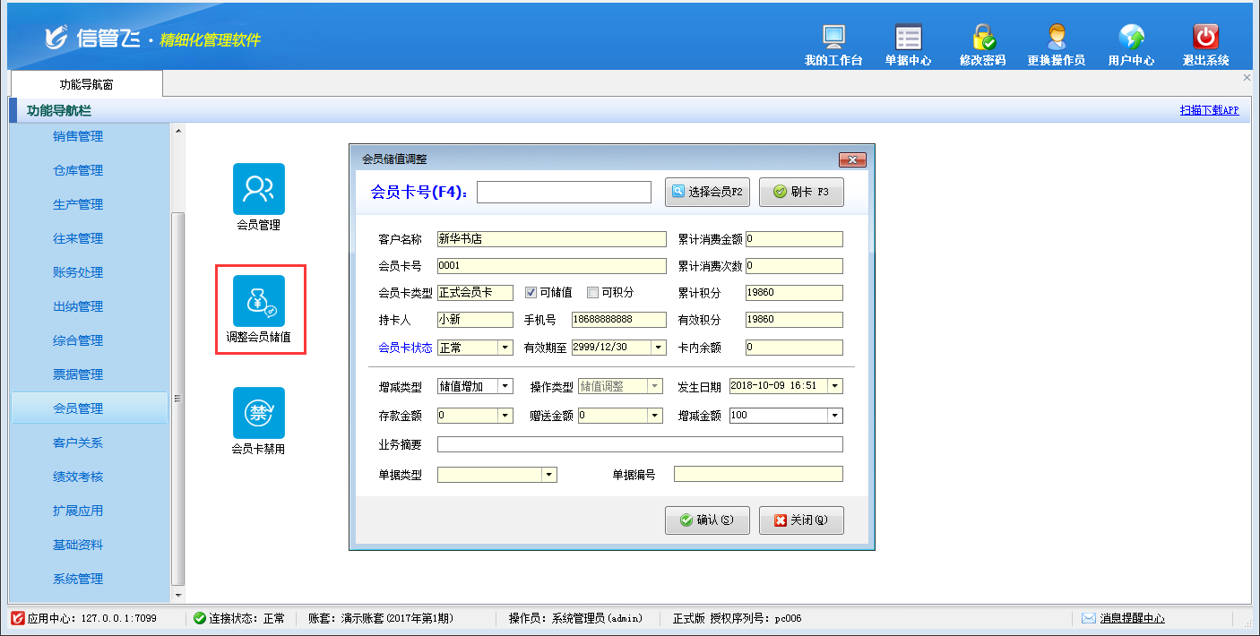
Task: Uncheck the 可储值 checkbox
Action: coord(531,292)
